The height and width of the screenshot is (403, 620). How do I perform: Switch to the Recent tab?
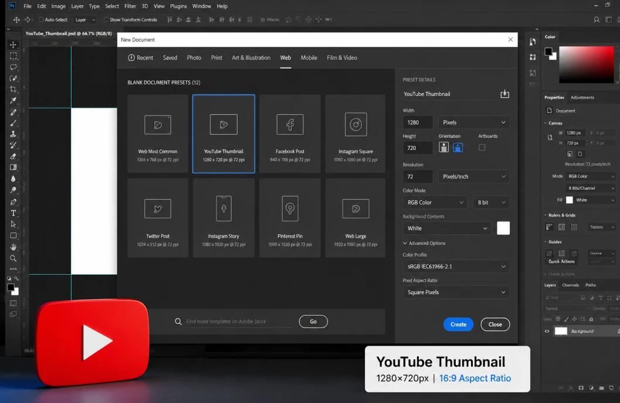[140, 57]
